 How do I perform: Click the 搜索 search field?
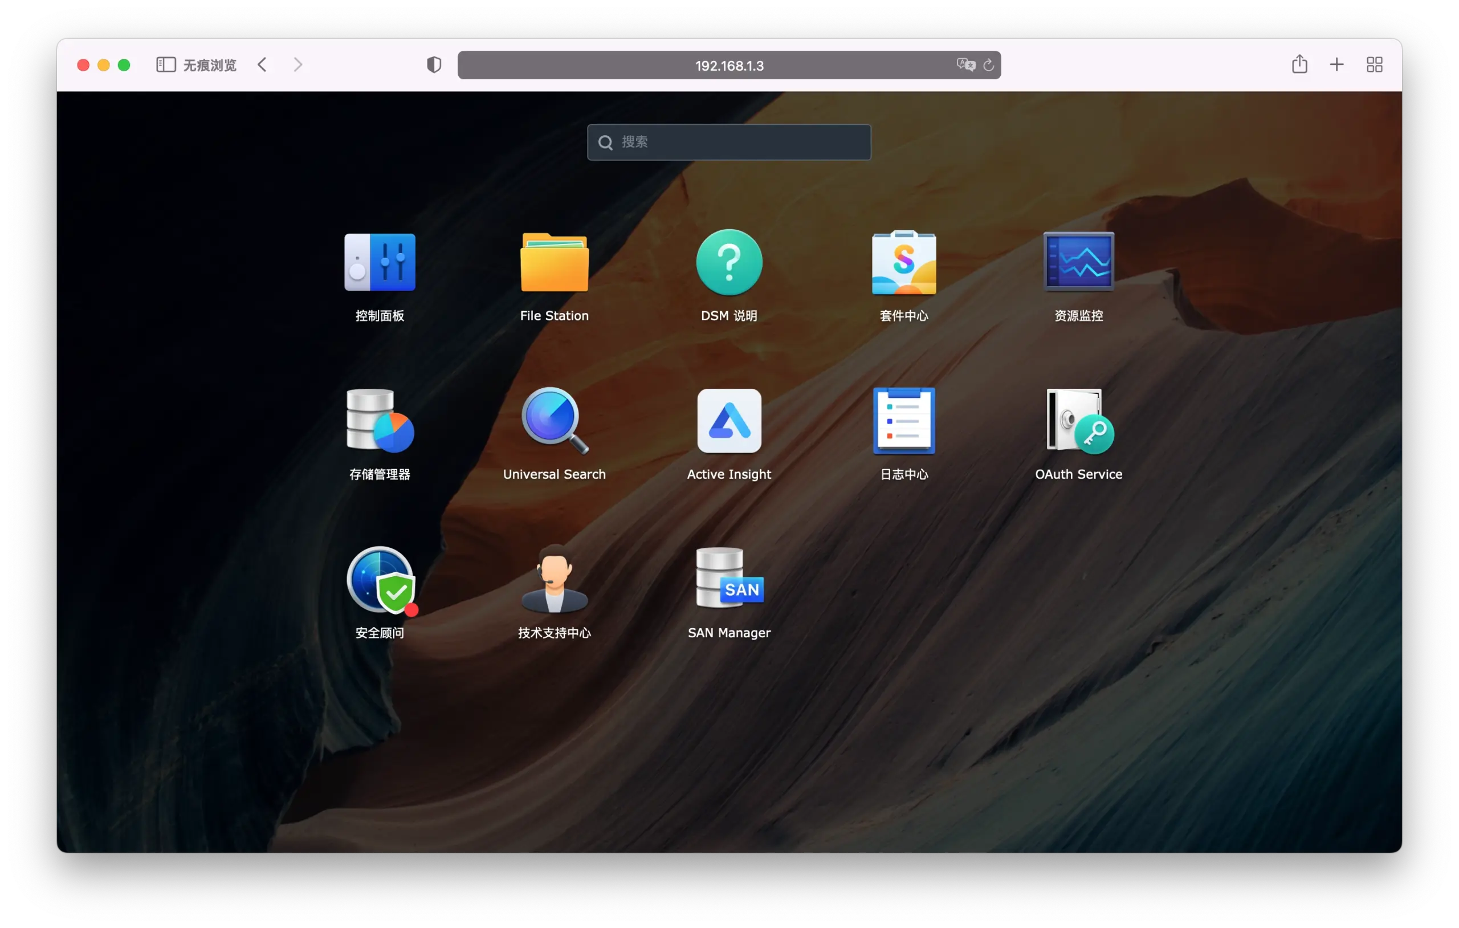click(729, 142)
